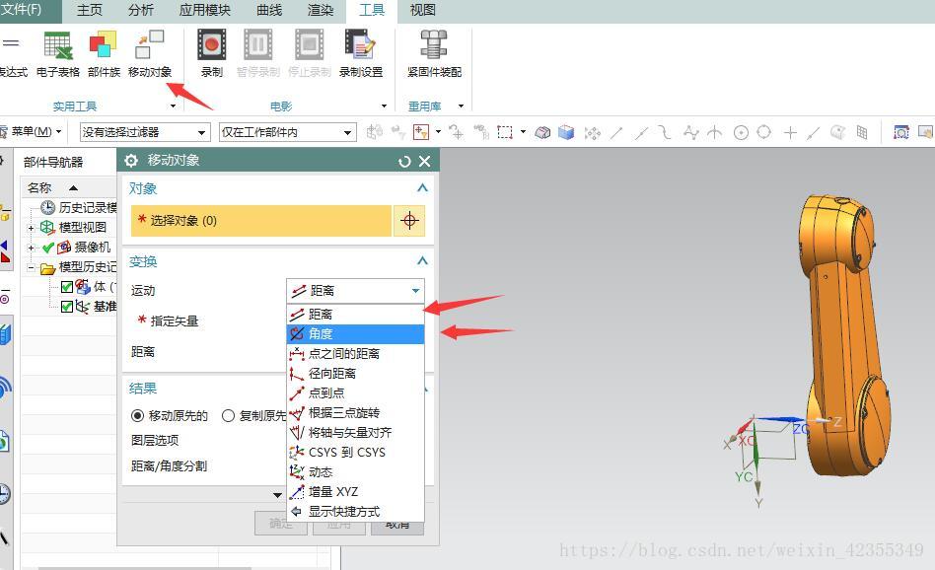Expand the 实用工具 group arrow
935x570 pixels.
(x=173, y=107)
